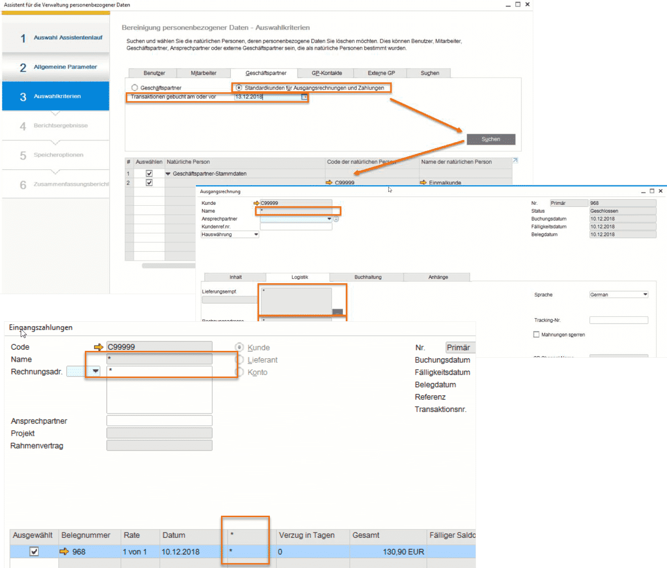
Task: Go to step 3 Auswahlkriterien
Action: click(56, 96)
